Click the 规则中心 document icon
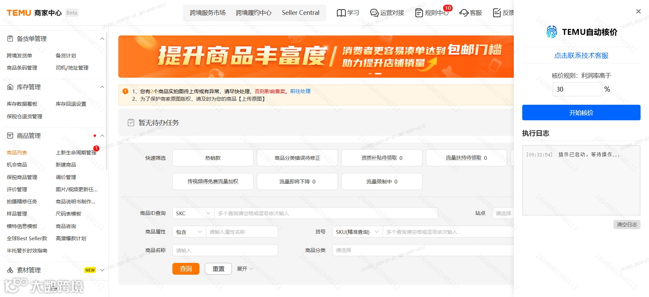The height and width of the screenshot is (297, 649). point(419,13)
